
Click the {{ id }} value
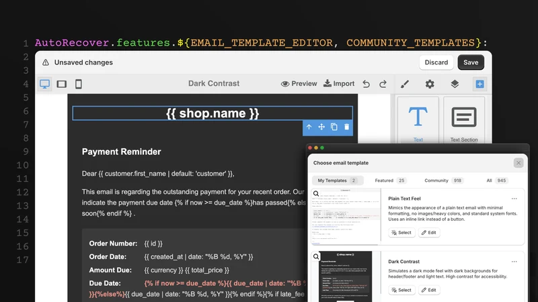(153, 244)
